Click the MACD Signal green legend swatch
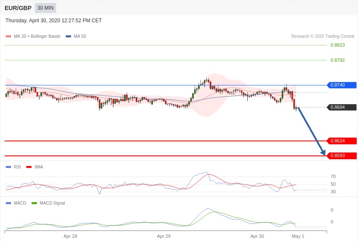The height and width of the screenshot is (242, 358). (34, 203)
